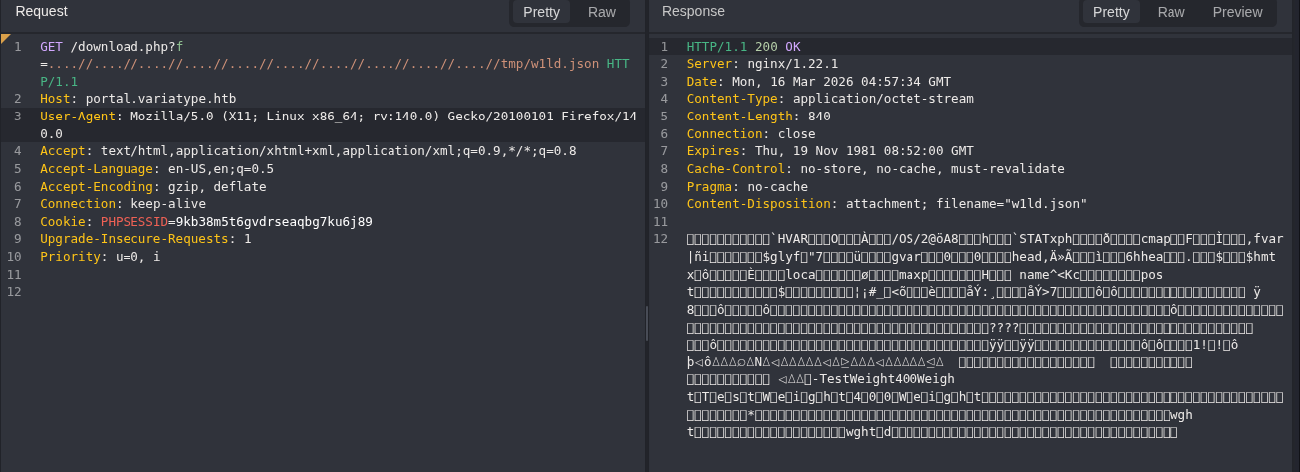This screenshot has width=1300, height=472.
Task: Click the Expires: Thu, 19 Nov 1981 header
Action: coord(830,151)
